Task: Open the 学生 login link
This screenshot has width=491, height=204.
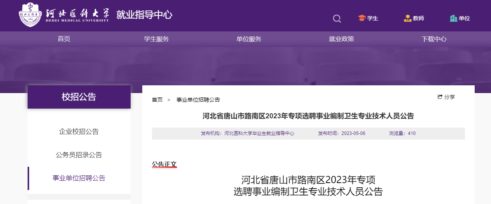Action: coord(373,18)
